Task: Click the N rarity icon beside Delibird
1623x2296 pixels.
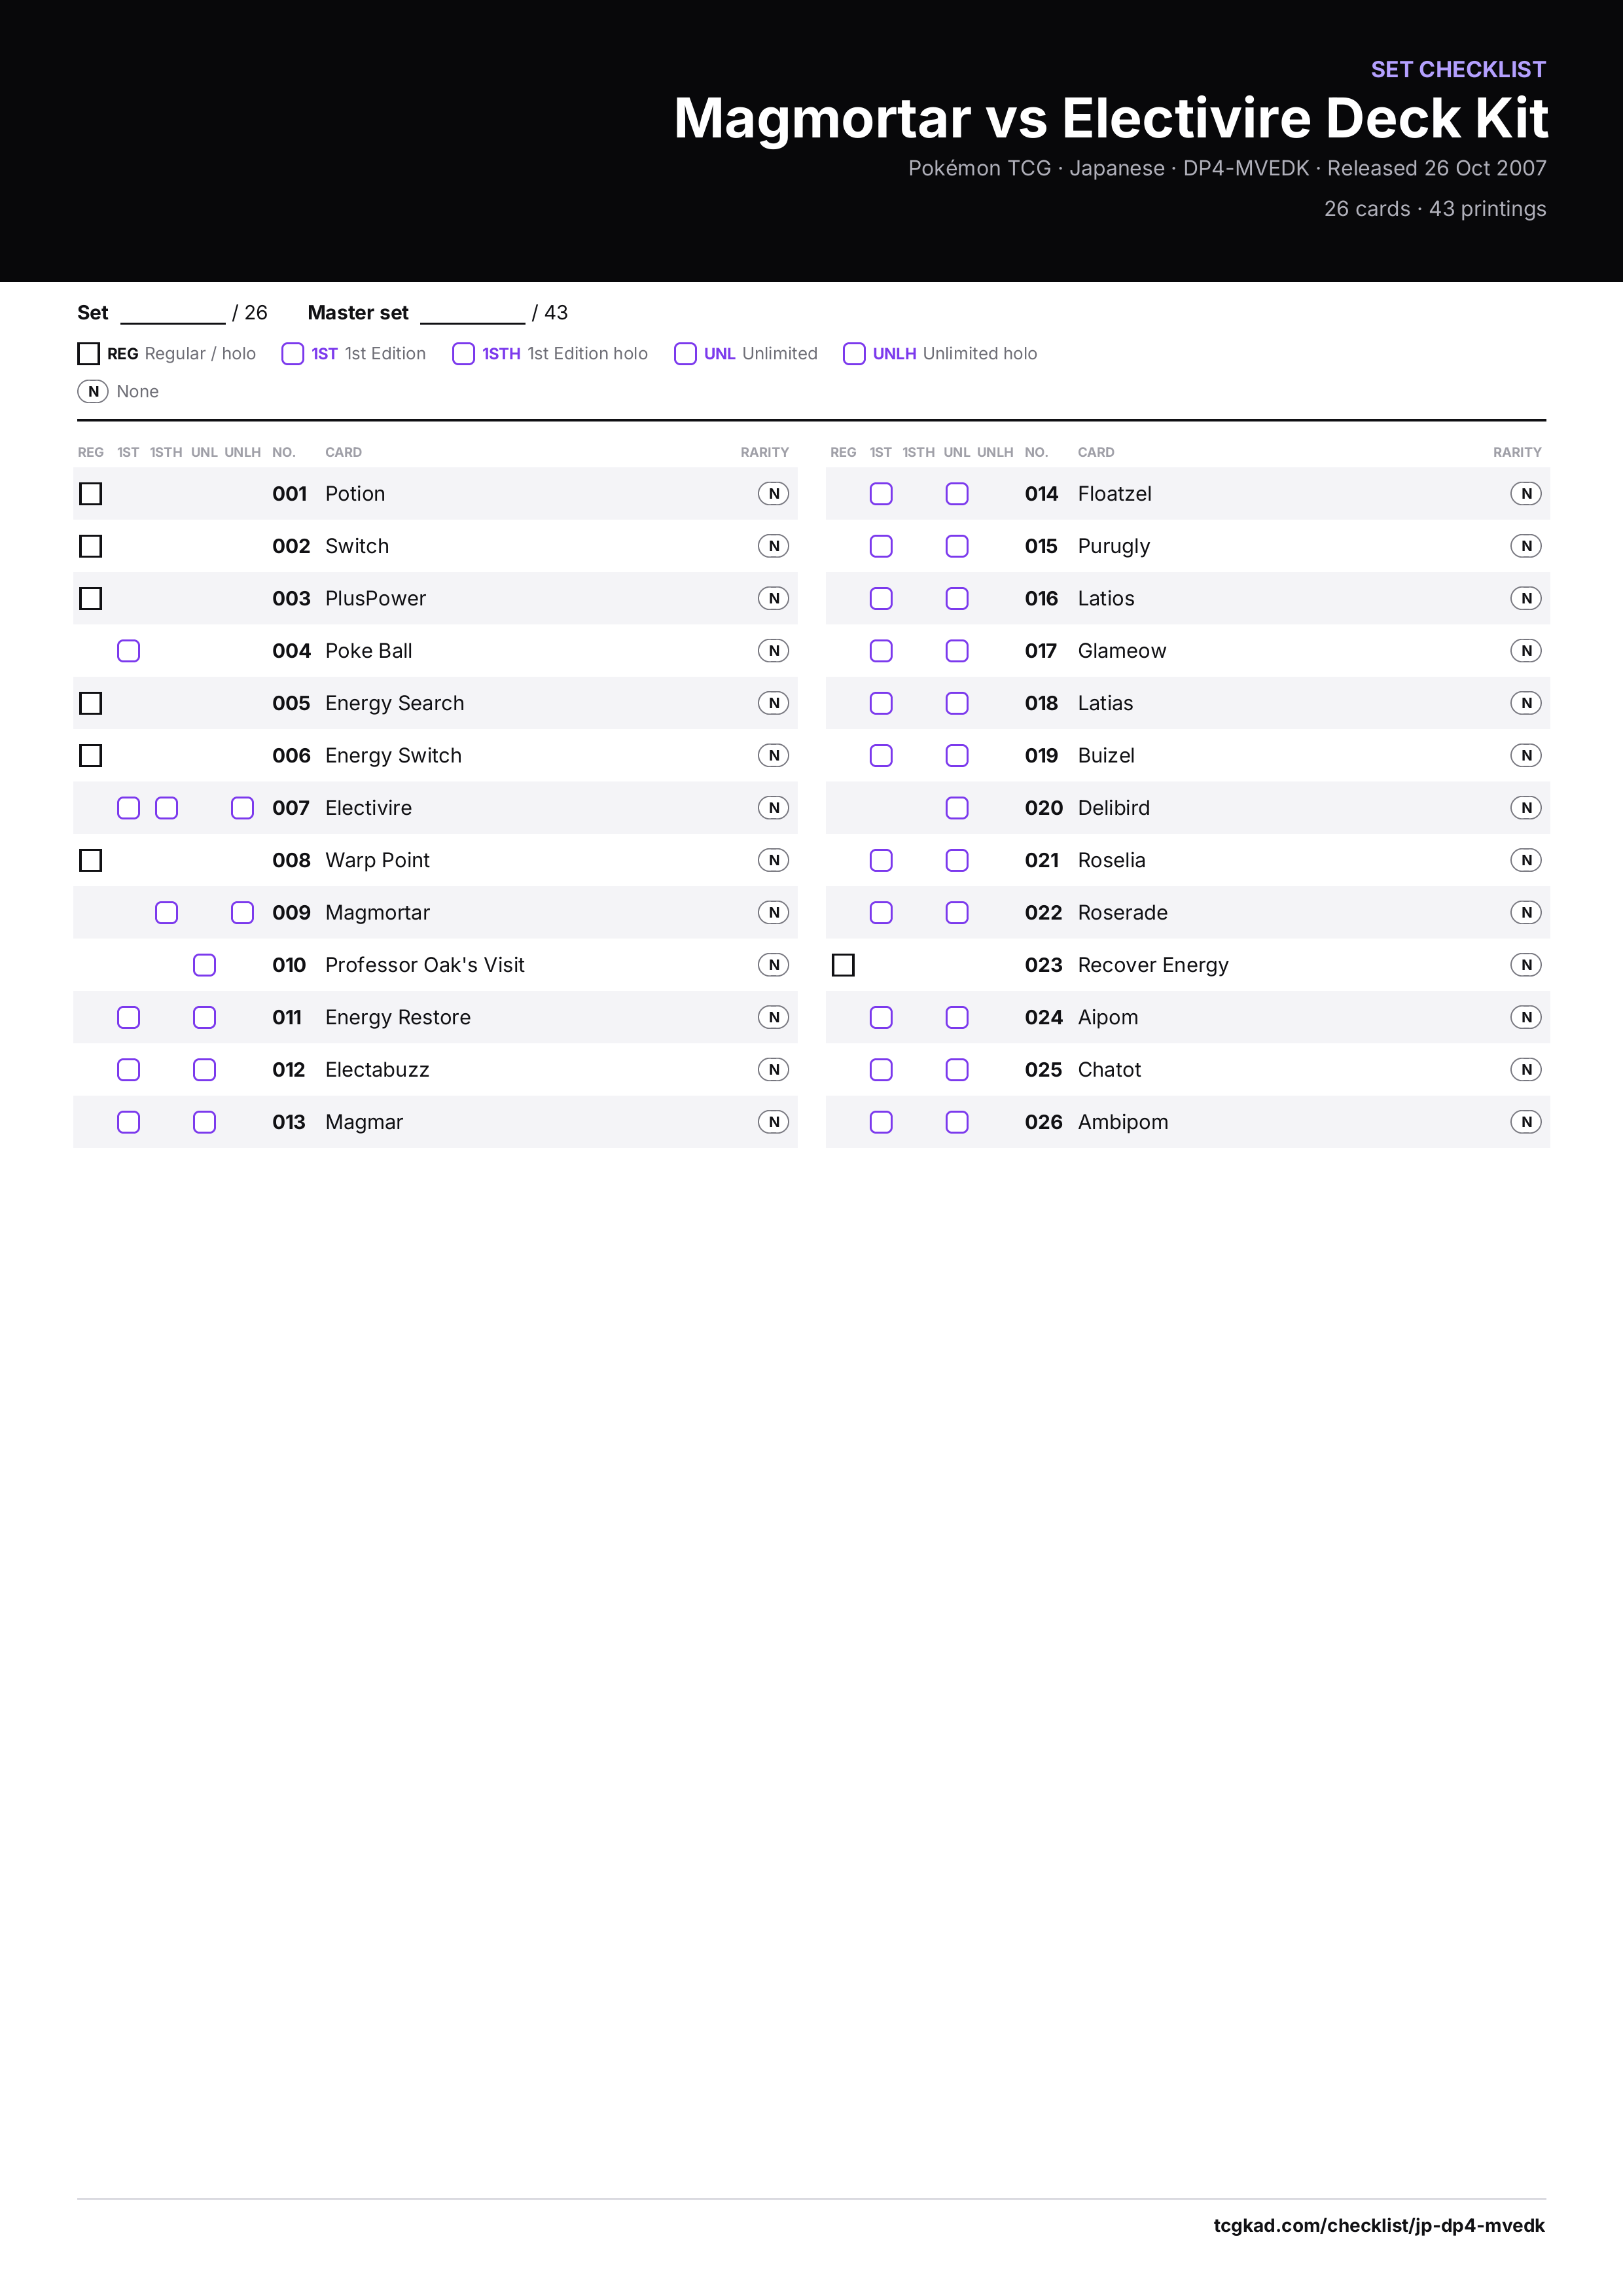Action: pos(1526,808)
